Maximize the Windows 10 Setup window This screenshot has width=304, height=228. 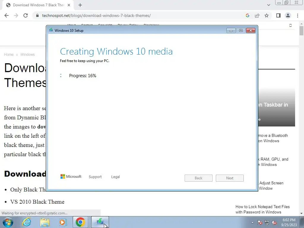pos(241,31)
